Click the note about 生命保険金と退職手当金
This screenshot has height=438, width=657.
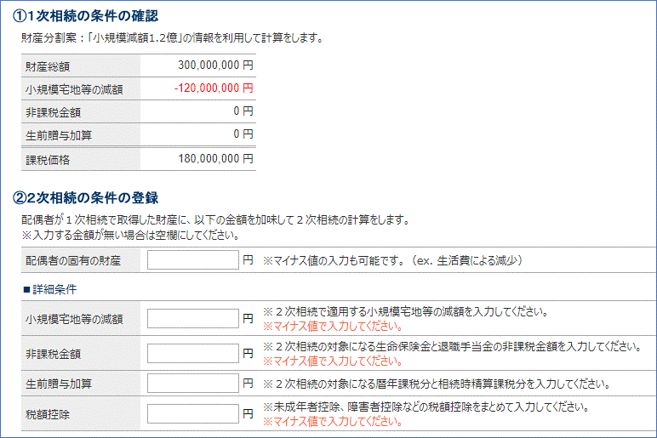click(x=451, y=346)
